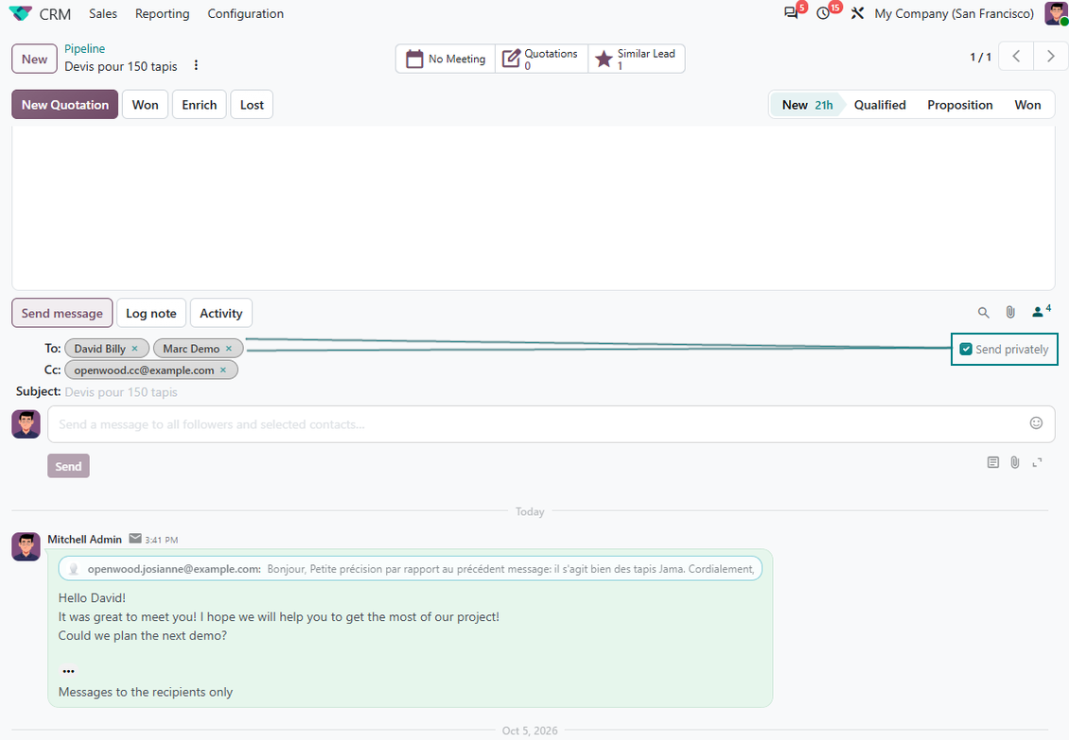This screenshot has width=1069, height=740.
Task: Set stage to Proposition
Action: [959, 105]
